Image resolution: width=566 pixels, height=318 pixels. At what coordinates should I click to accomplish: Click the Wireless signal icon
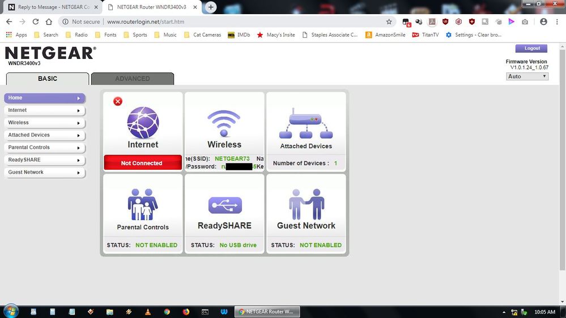(224, 123)
